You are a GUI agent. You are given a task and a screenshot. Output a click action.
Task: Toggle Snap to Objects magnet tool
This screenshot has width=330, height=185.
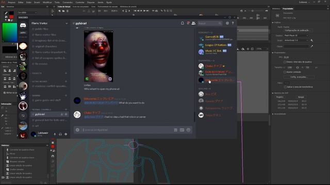53,156
